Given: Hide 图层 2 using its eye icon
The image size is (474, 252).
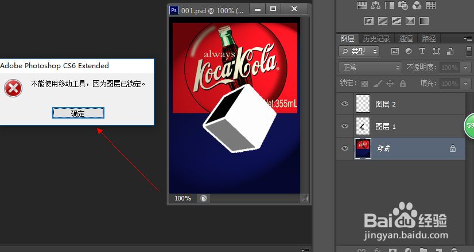Looking at the screenshot, I should coord(345,104).
